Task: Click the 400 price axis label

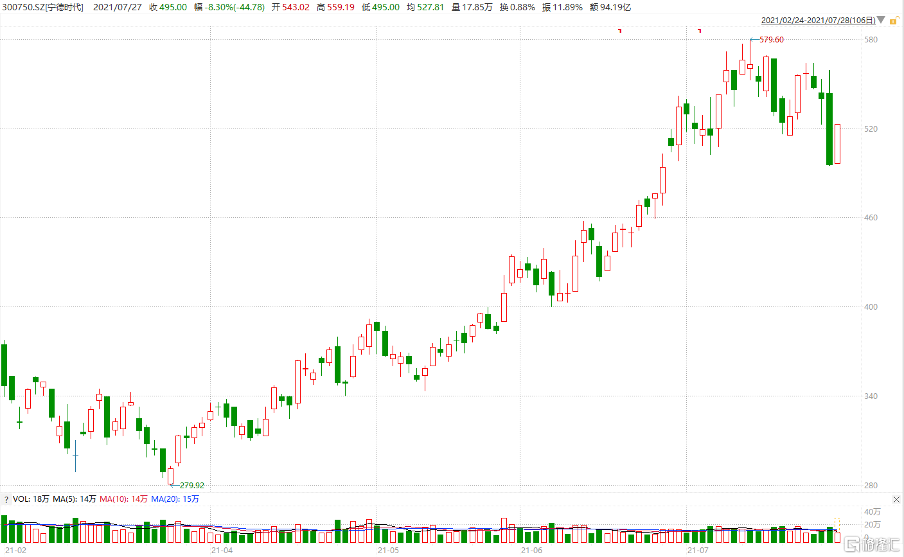Action: (x=871, y=307)
